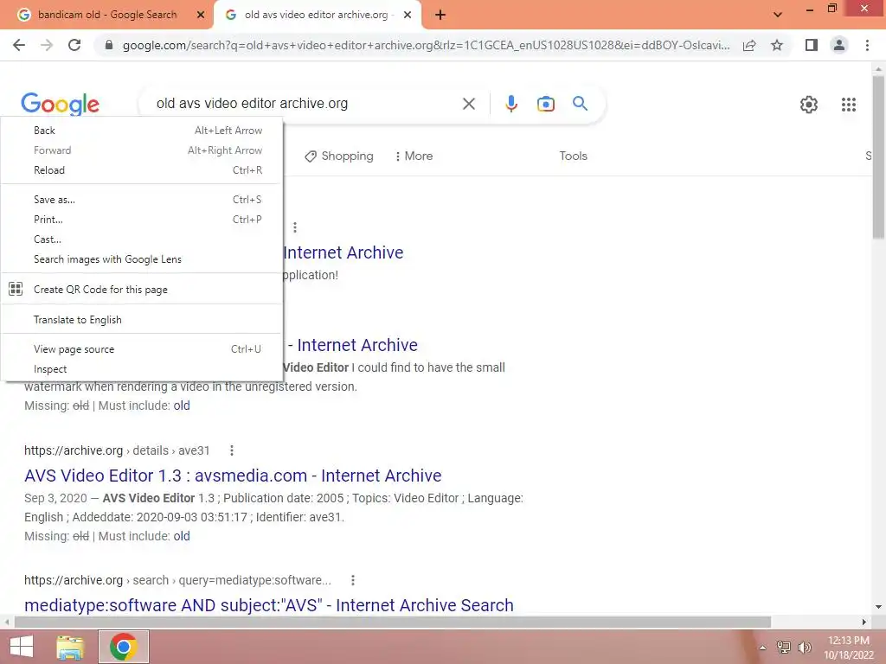The width and height of the screenshot is (886, 664).
Task: Select Print... in the context menu
Action: tap(141, 219)
